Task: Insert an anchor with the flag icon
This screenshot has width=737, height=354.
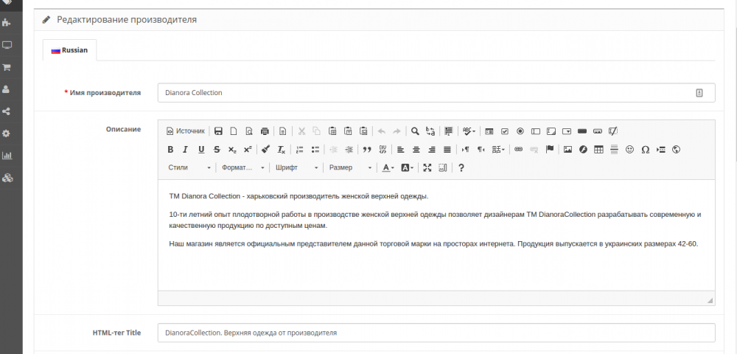Action: 550,150
